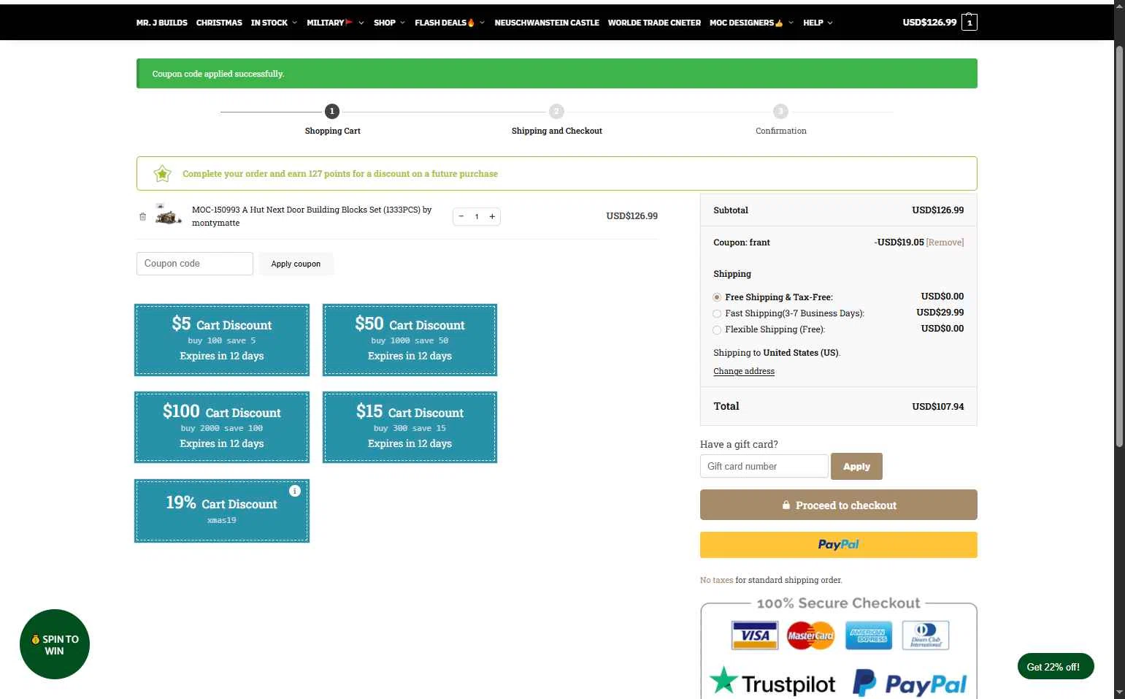The width and height of the screenshot is (1125, 699).
Task: Select the $50 Cart Discount coupon card
Action: (410, 340)
